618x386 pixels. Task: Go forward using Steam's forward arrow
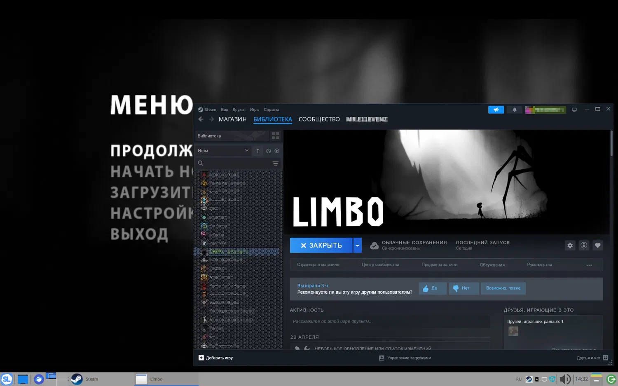click(211, 119)
